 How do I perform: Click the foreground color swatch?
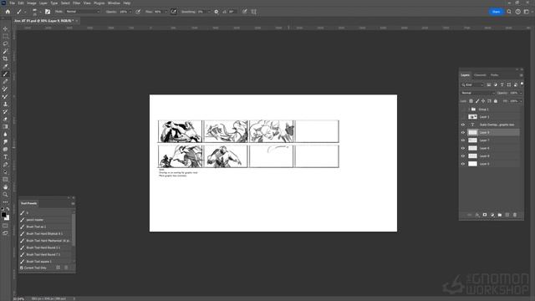coord(3,215)
